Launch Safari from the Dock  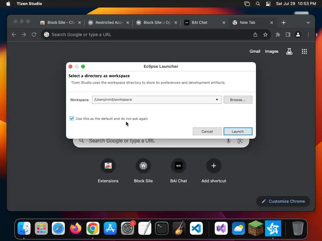58,228
